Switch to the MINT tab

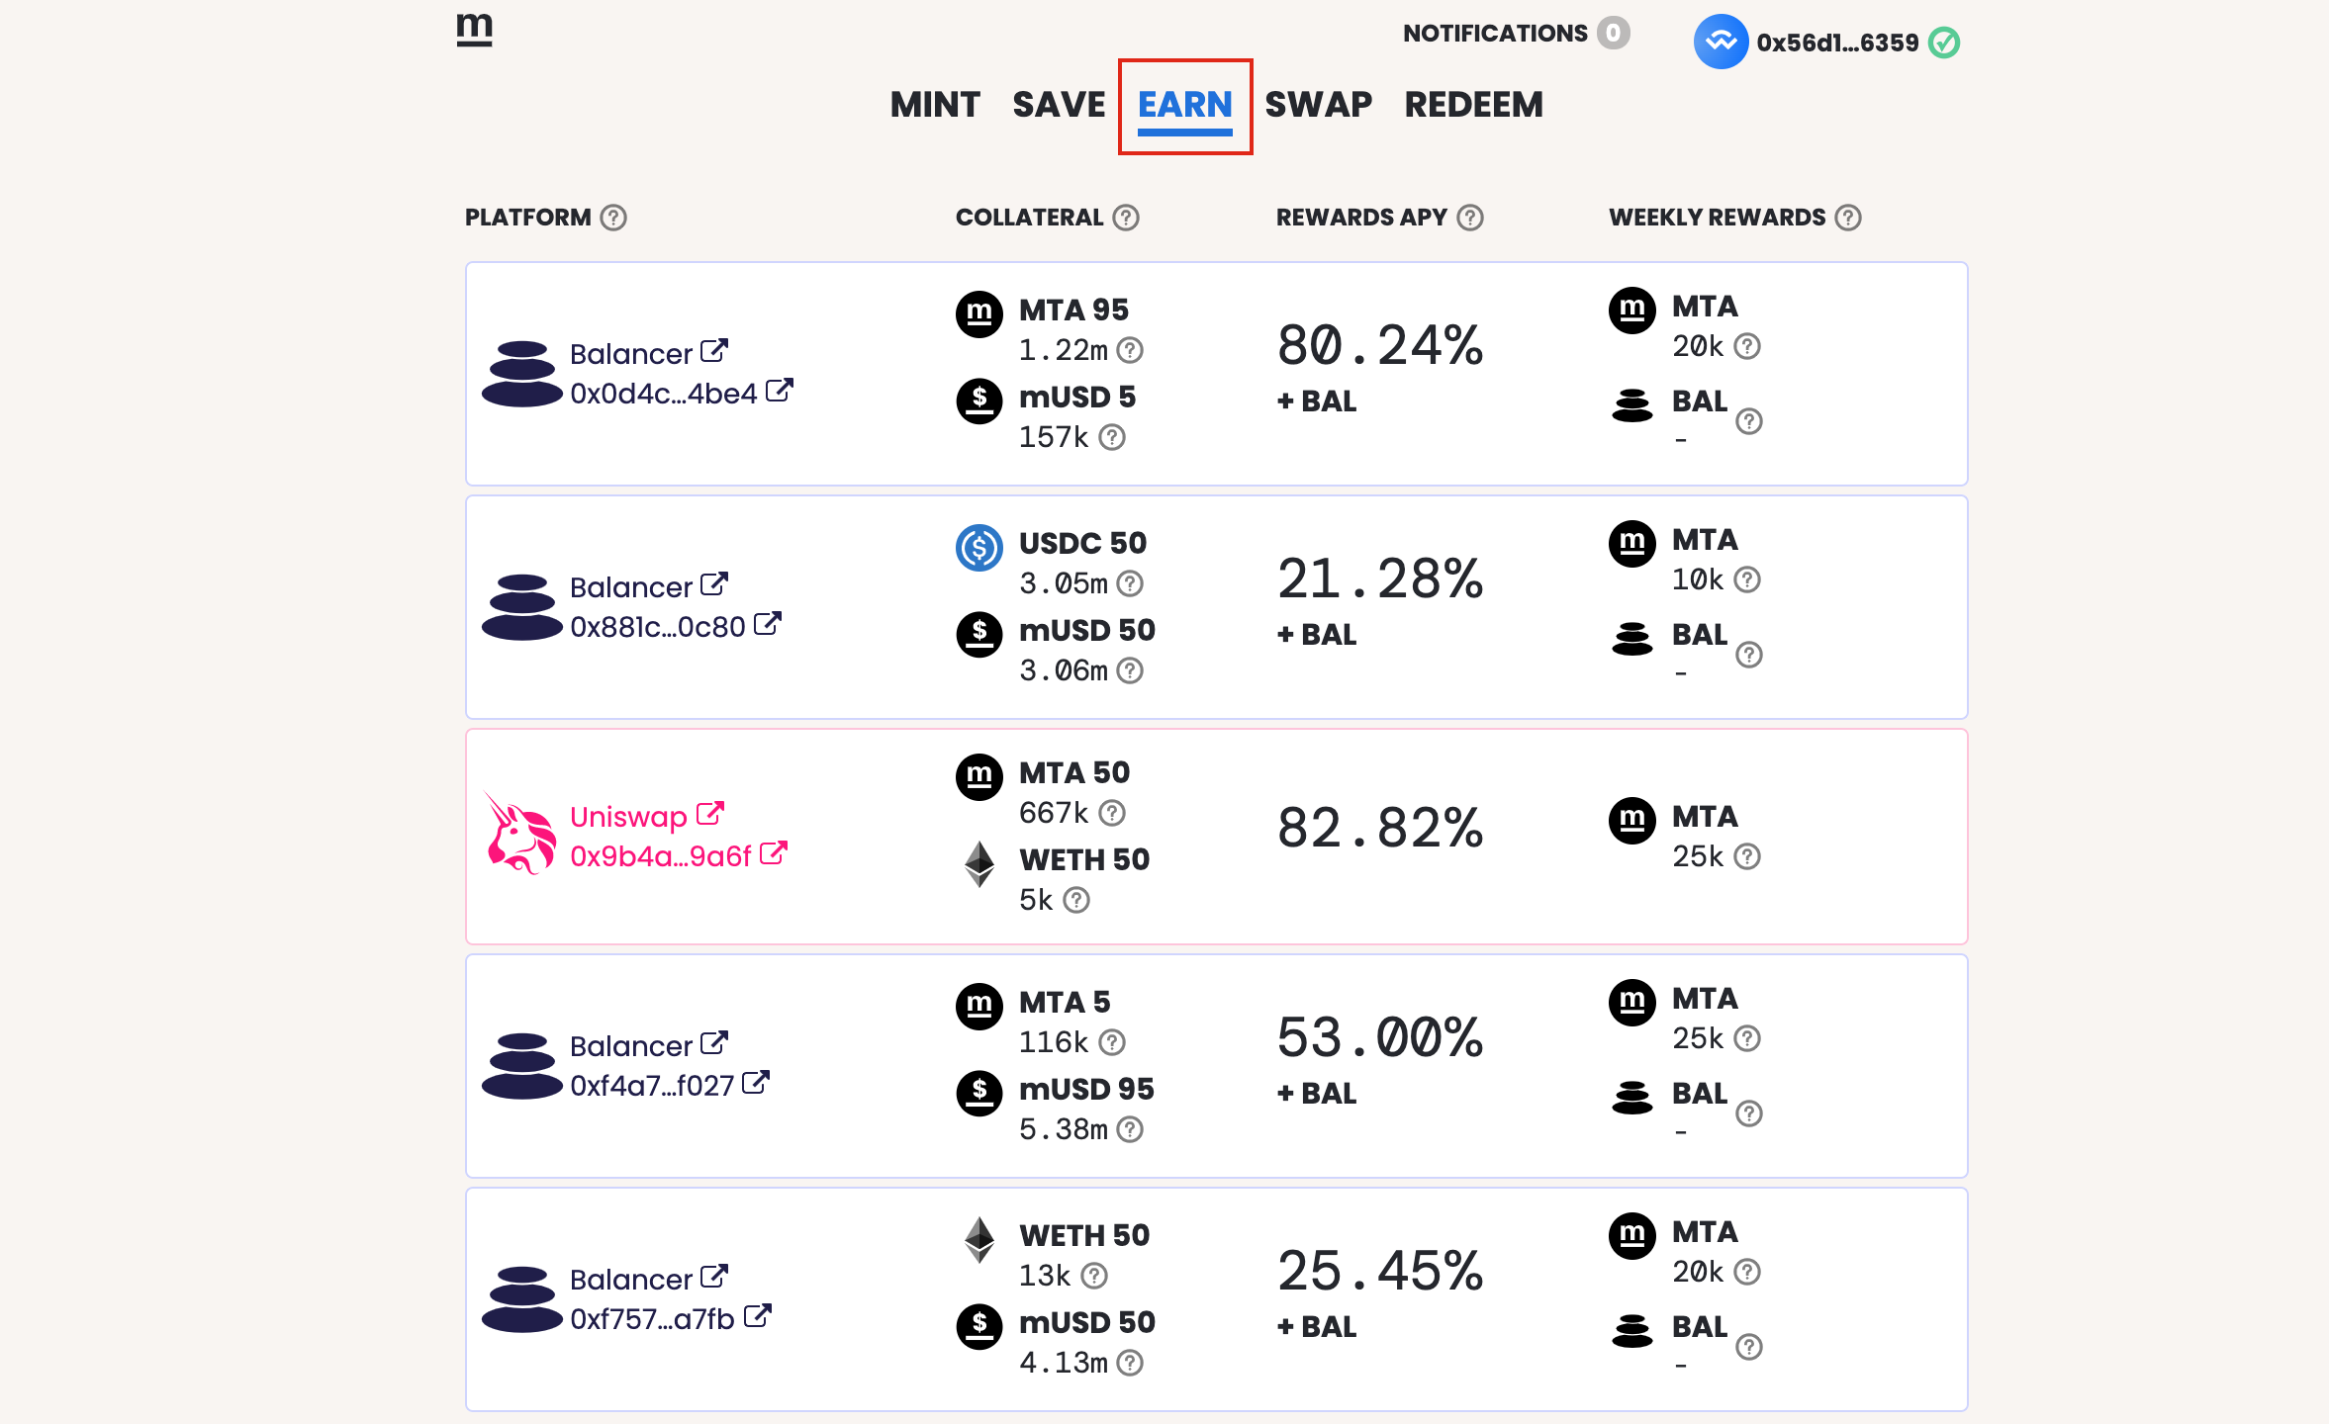pyautogui.click(x=935, y=105)
